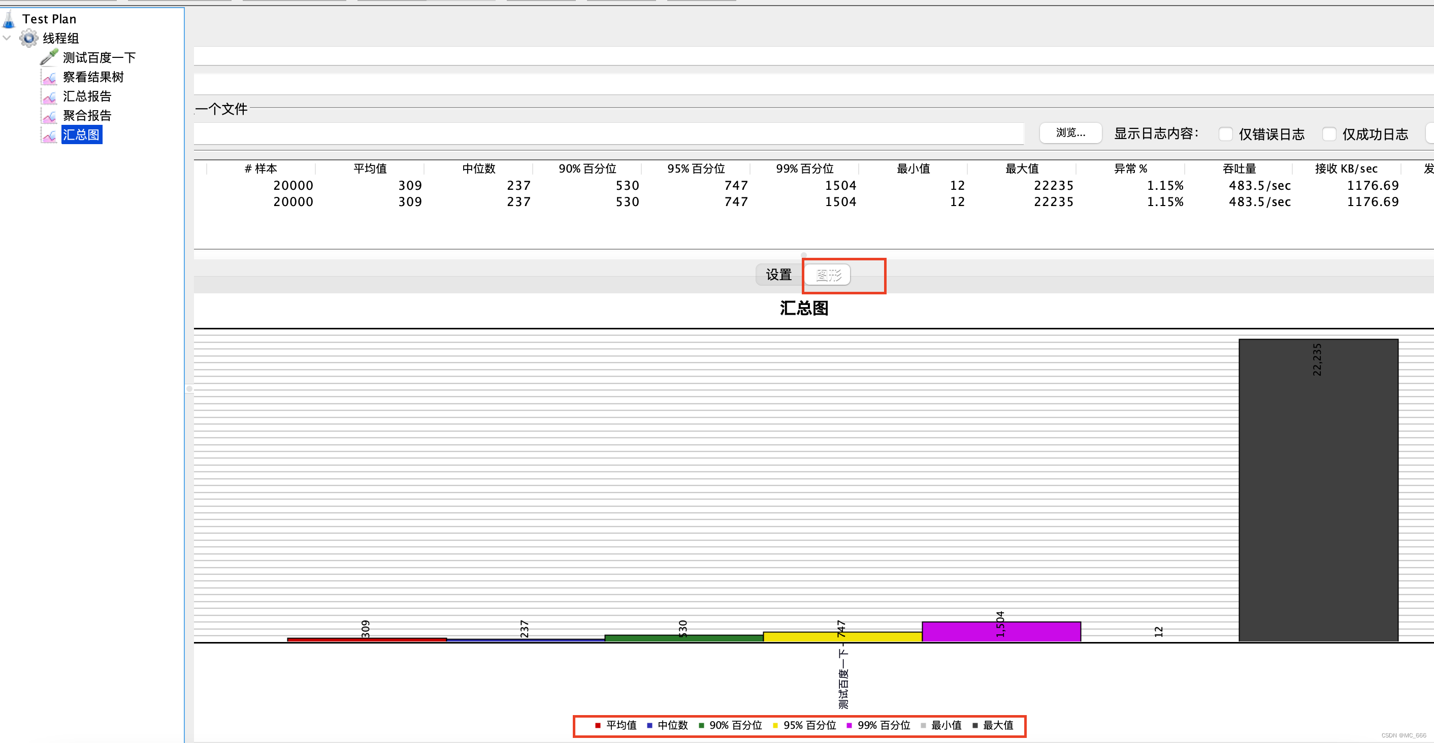The width and height of the screenshot is (1434, 743).
Task: Click the 90% 百分位 column header
Action: point(588,168)
